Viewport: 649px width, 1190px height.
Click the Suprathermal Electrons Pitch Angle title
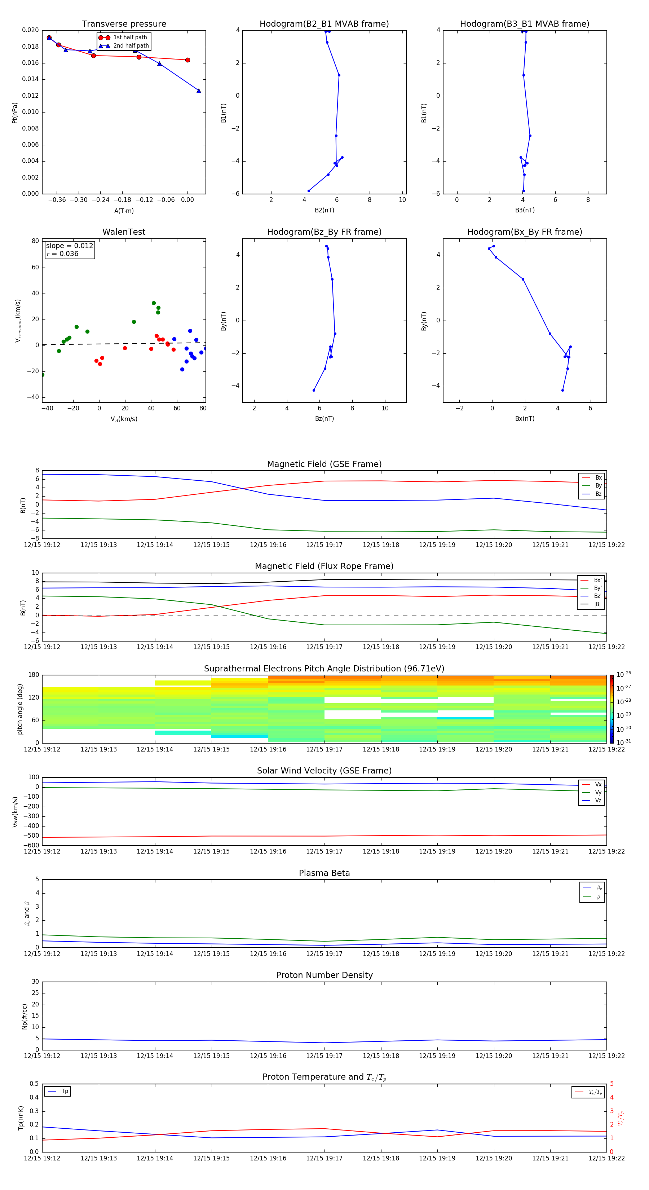(x=324, y=669)
